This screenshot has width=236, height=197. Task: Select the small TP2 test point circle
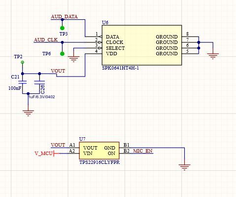pyautogui.click(x=23, y=62)
